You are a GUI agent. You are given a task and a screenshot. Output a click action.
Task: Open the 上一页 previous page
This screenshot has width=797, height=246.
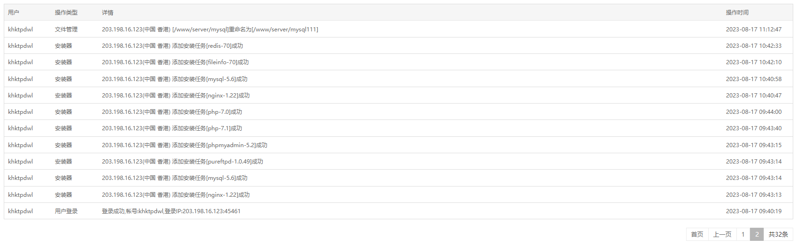(722, 234)
